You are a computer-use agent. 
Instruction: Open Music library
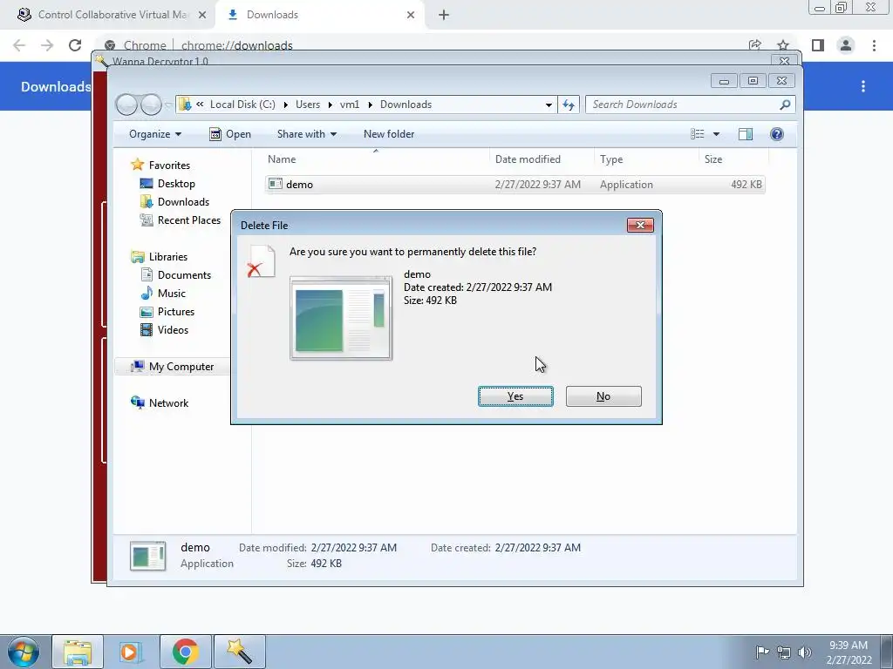pos(172,294)
